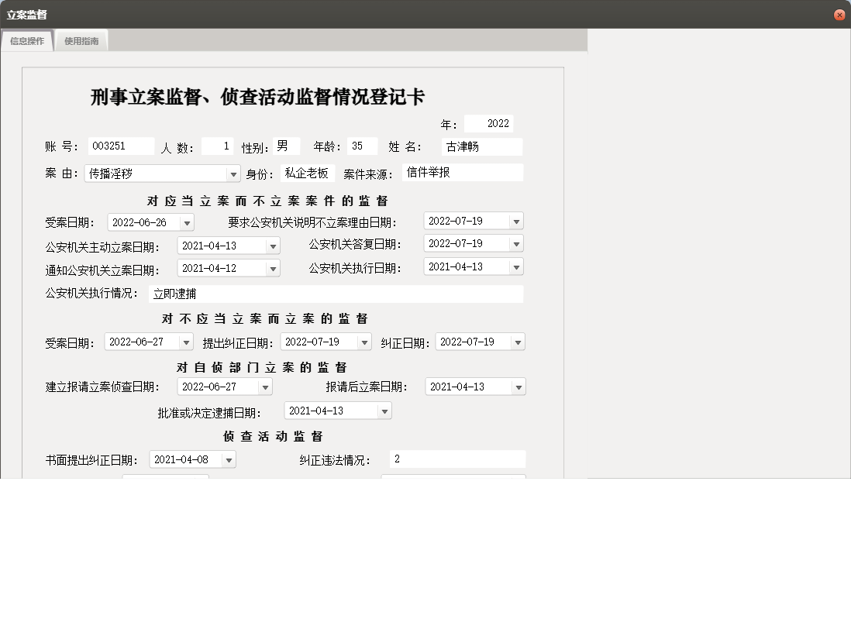
Task: Switch to the 信息操作 tab
Action: 27,41
